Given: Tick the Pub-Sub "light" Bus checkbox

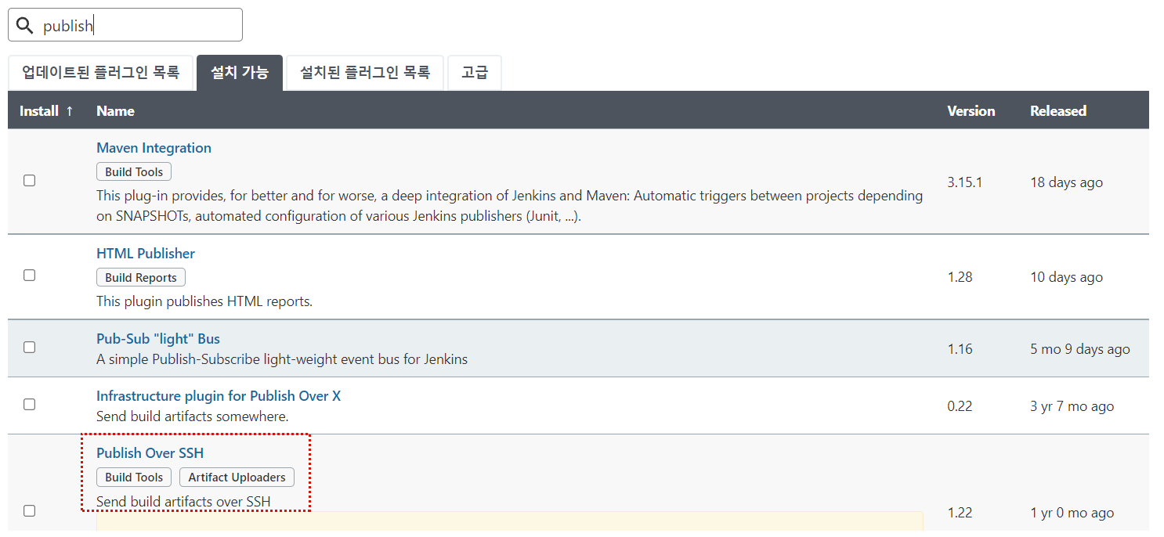Looking at the screenshot, I should pos(29,347).
